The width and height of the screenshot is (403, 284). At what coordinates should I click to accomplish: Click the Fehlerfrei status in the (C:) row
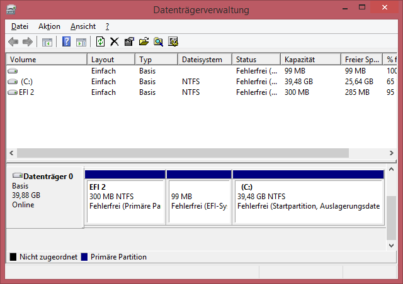257,82
